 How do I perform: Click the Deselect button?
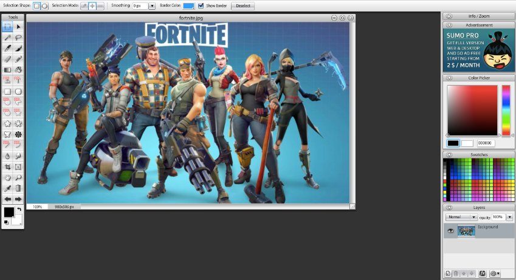point(243,5)
